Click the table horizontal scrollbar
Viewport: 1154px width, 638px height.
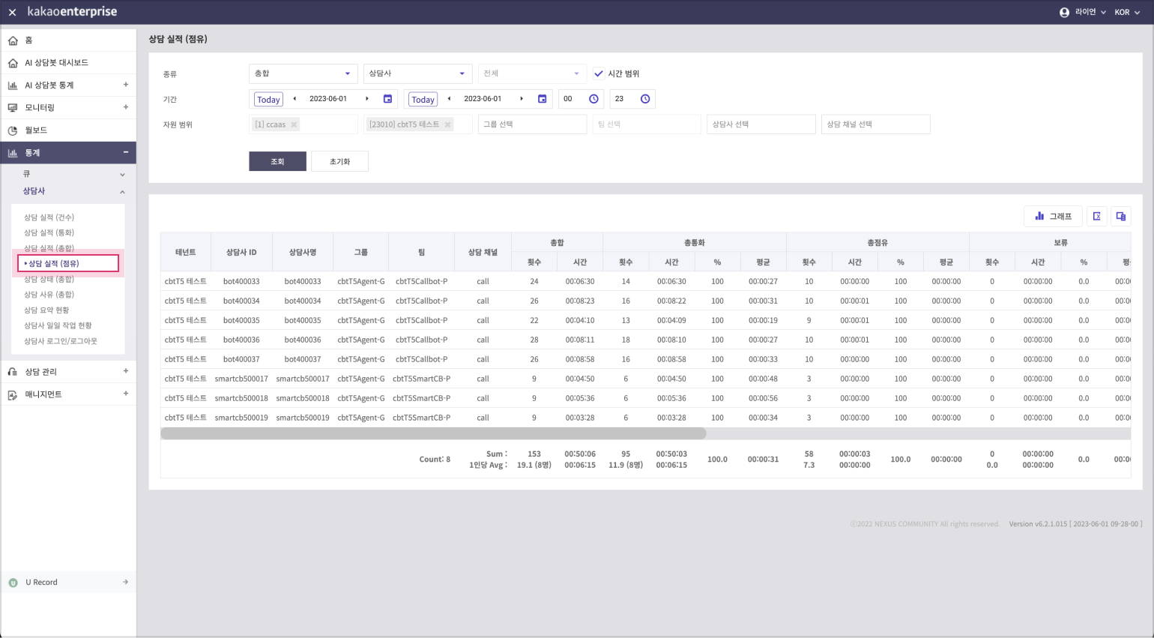[x=433, y=433]
